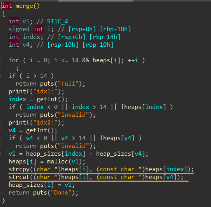
Task: Click getInt in the v4 assignment
Action: click(x=37, y=130)
